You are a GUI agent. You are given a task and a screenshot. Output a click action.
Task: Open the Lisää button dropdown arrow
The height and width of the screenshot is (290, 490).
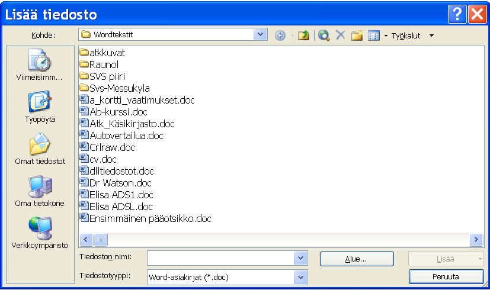pyautogui.click(x=480, y=259)
